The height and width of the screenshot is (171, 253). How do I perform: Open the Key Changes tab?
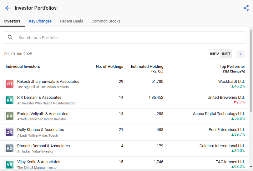tap(40, 21)
